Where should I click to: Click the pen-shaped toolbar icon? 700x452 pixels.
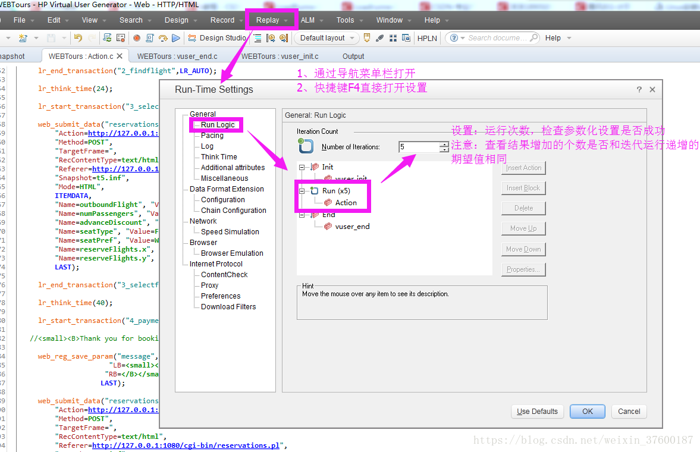point(379,38)
